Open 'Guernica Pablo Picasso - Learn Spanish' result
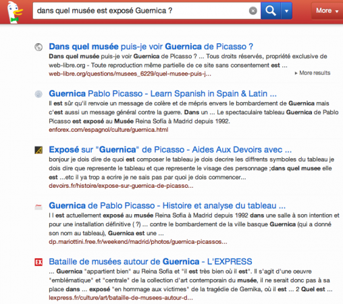Screen dimensions: 343x304 tap(163, 94)
